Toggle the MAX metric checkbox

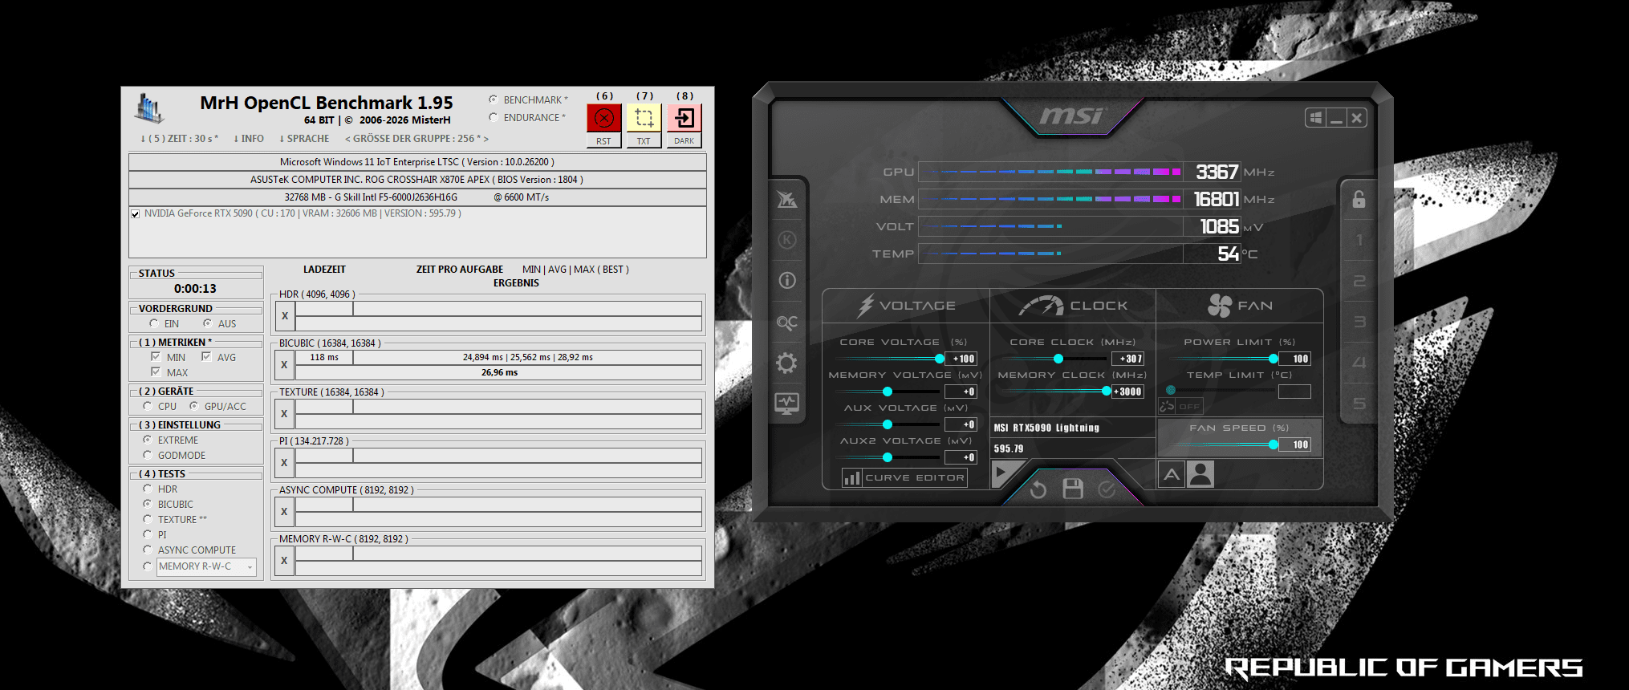coord(156,372)
